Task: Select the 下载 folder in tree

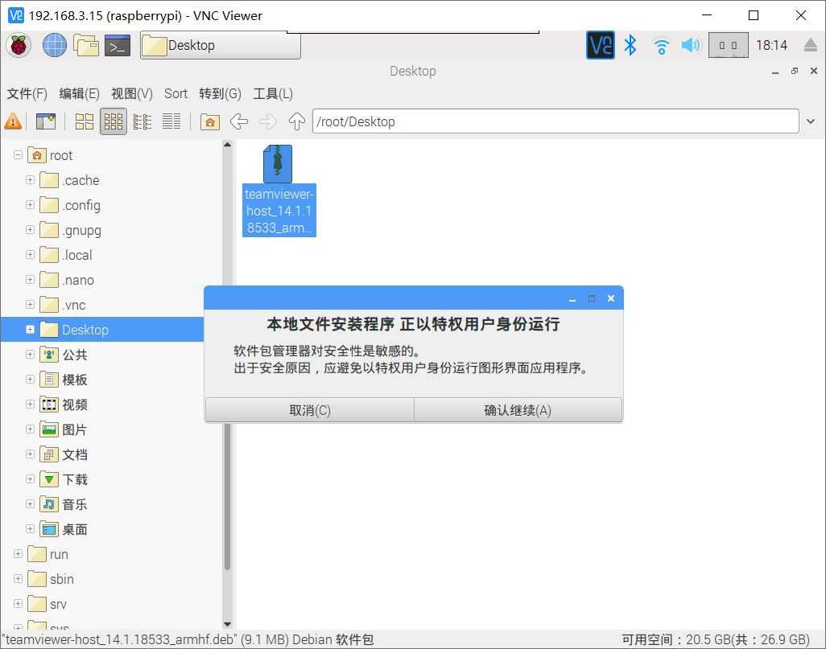Action: click(x=64, y=479)
